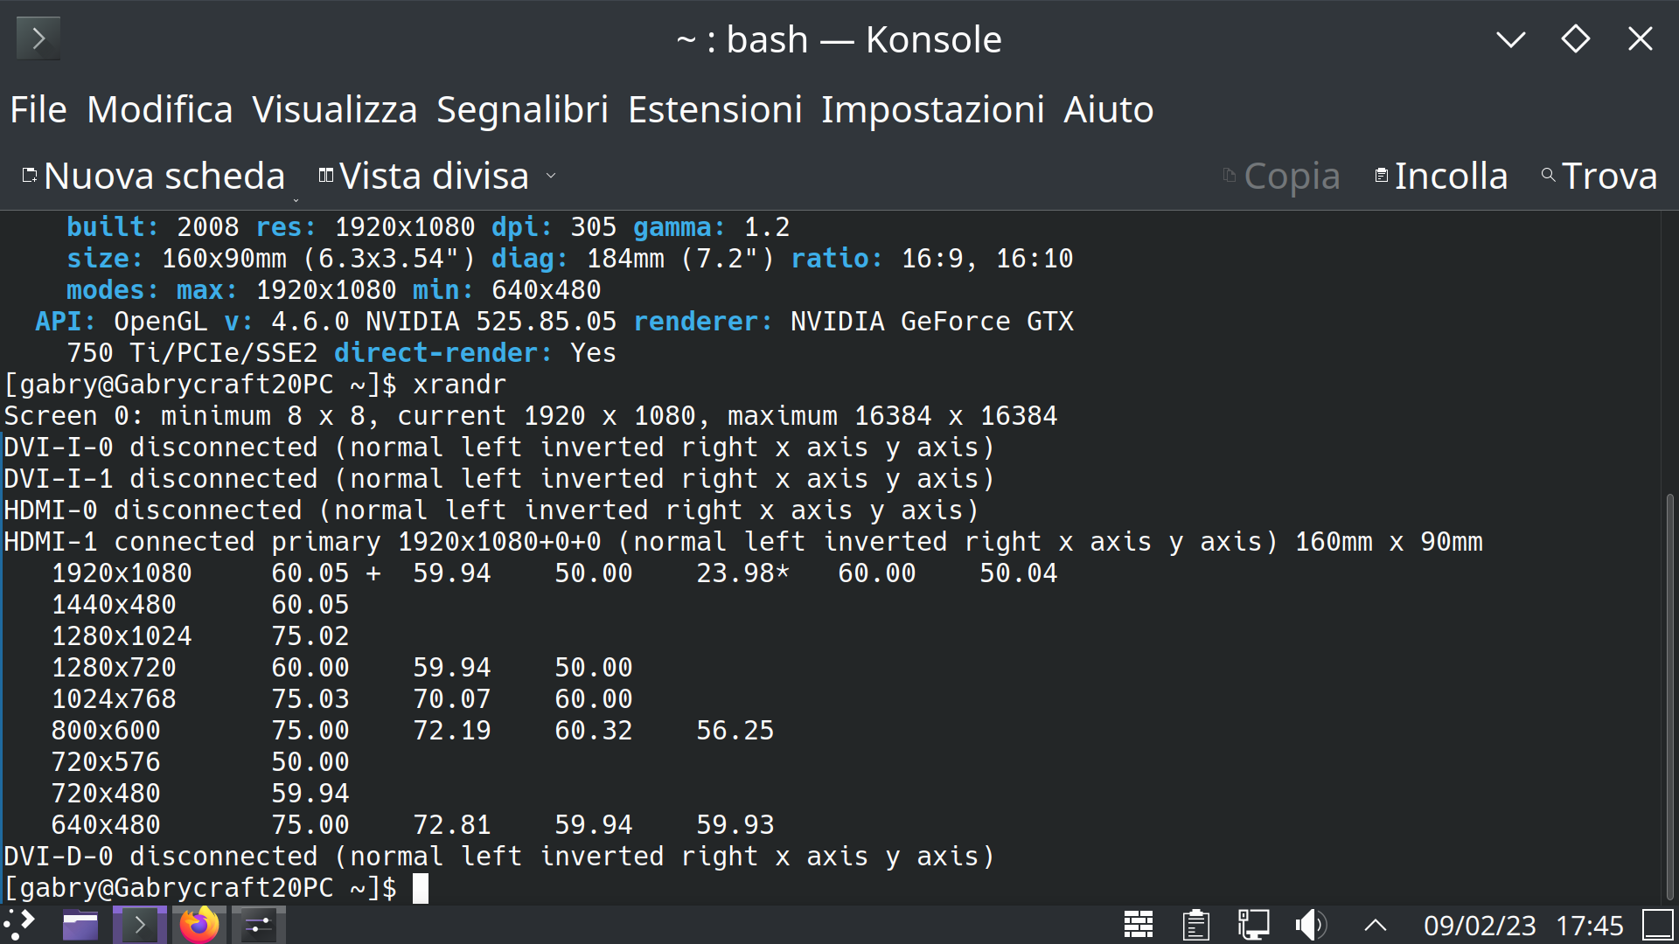The width and height of the screenshot is (1679, 944).
Task: Click the 'direct-render:' label text
Action: point(444,353)
